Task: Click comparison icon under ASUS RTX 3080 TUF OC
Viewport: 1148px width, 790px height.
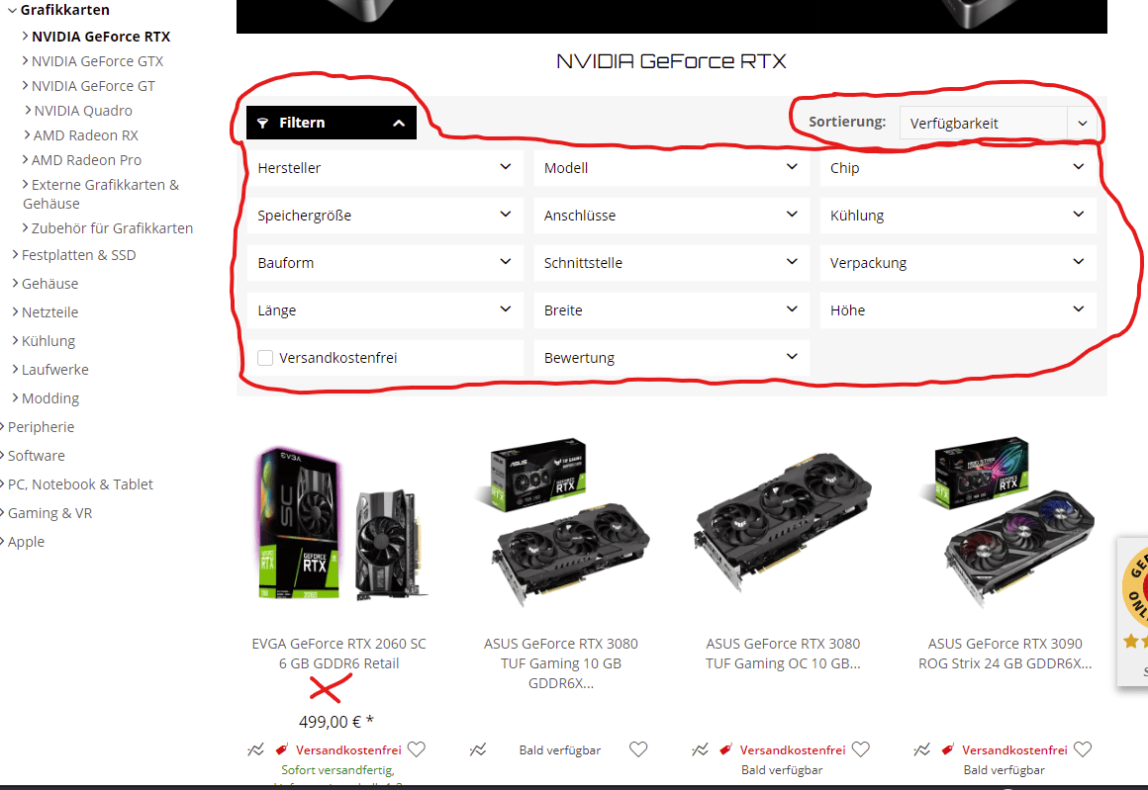Action: [x=700, y=749]
